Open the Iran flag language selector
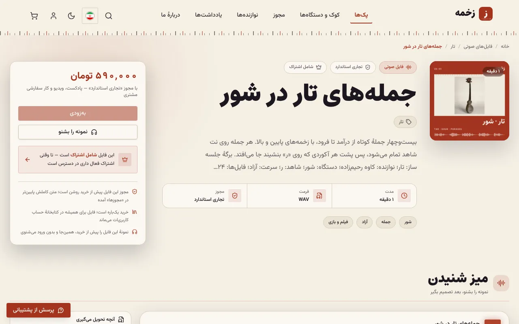The height and width of the screenshot is (324, 519). click(x=90, y=16)
